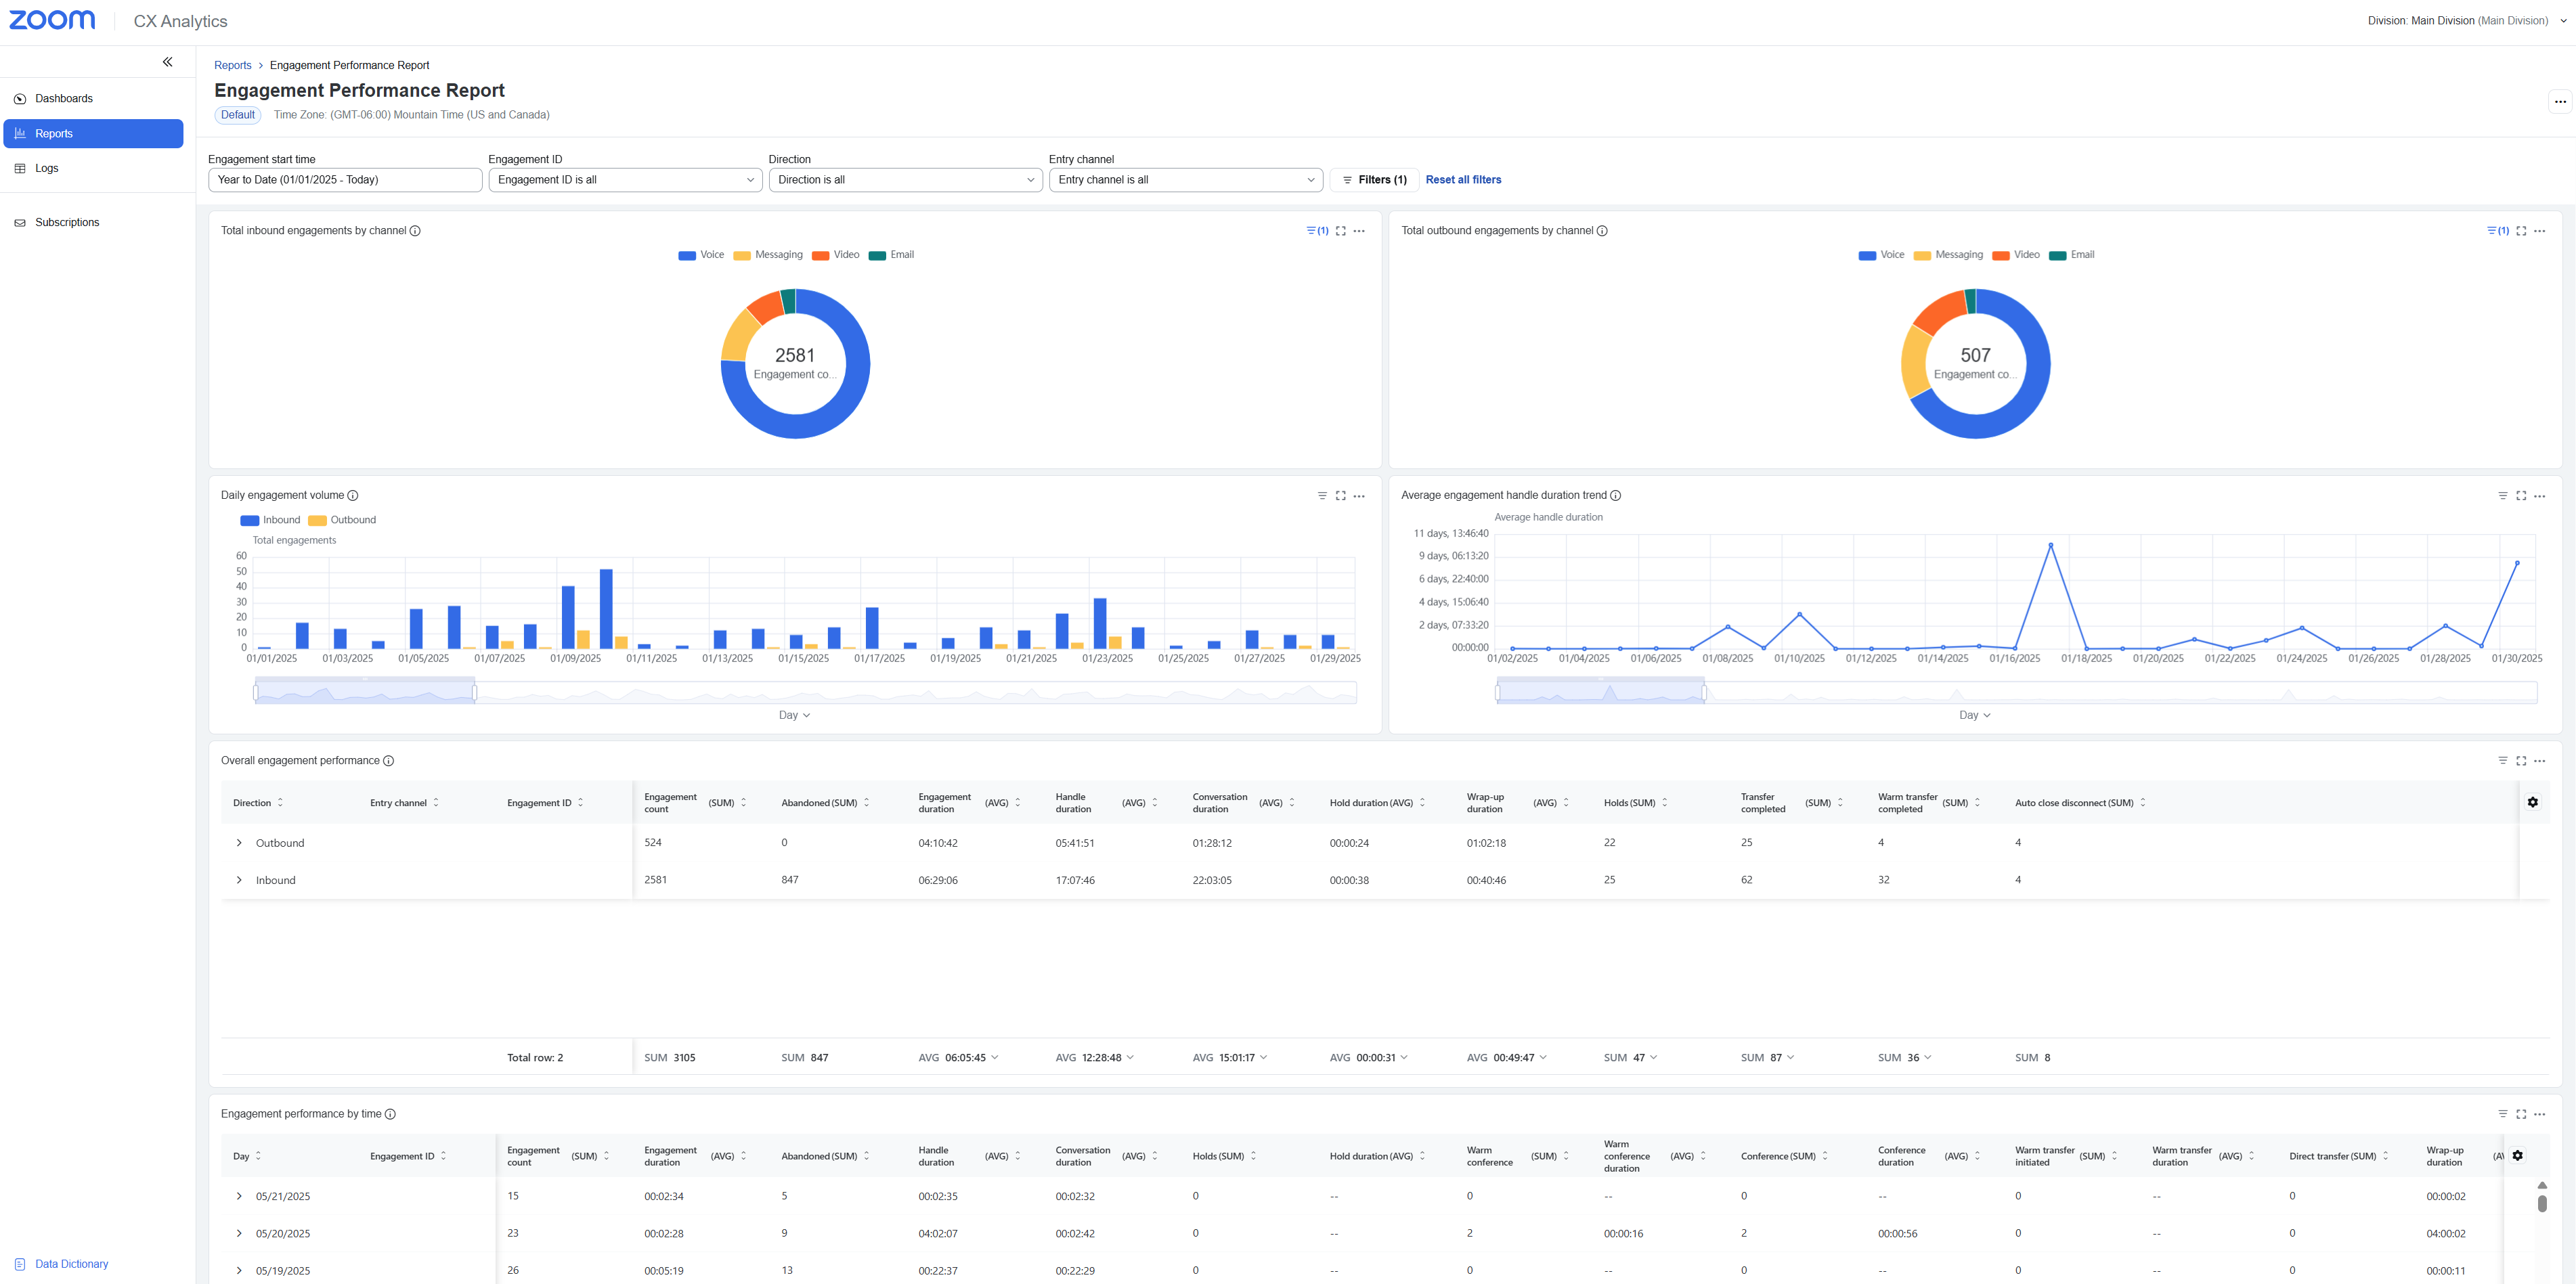
Task: Open the filter icon on outbound engagements chart
Action: (2497, 231)
